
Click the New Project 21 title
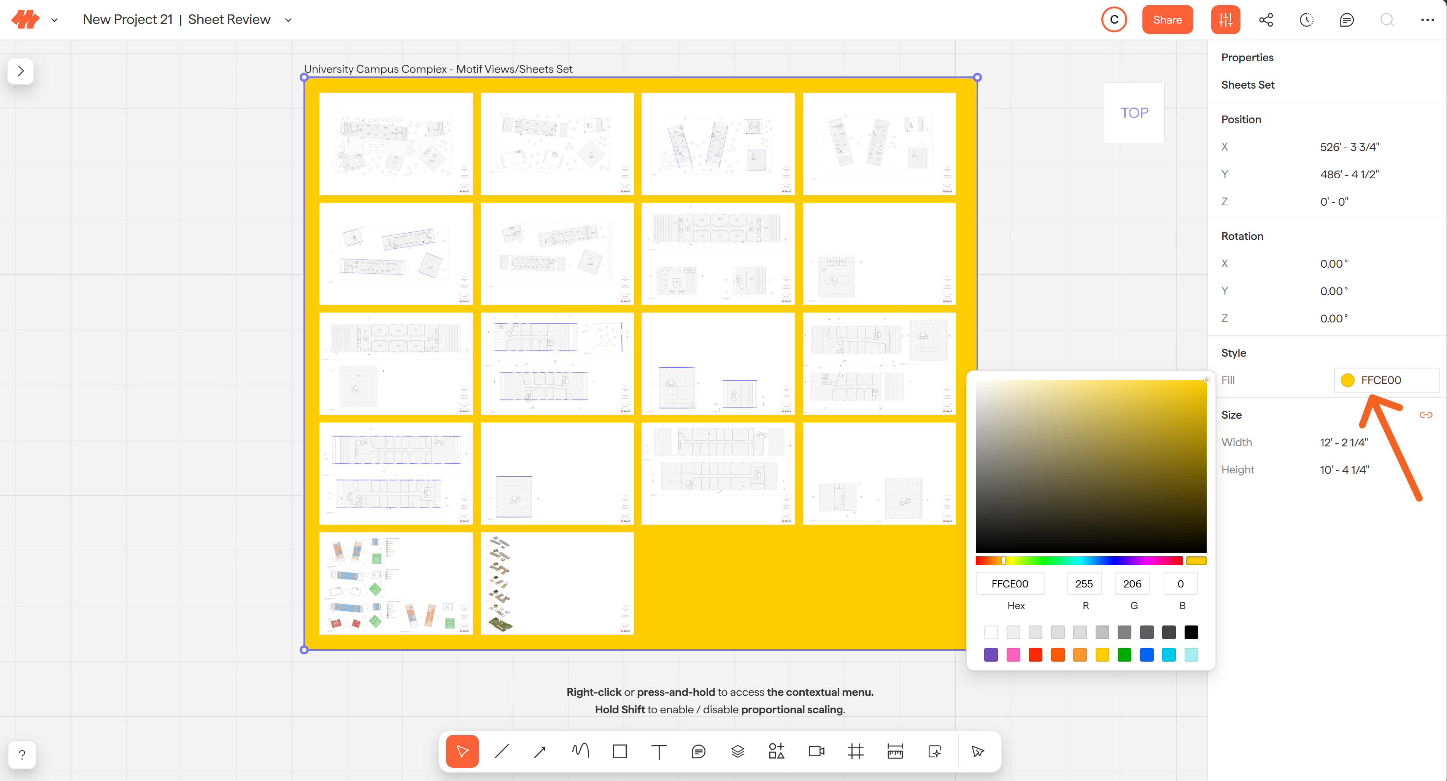coord(127,20)
